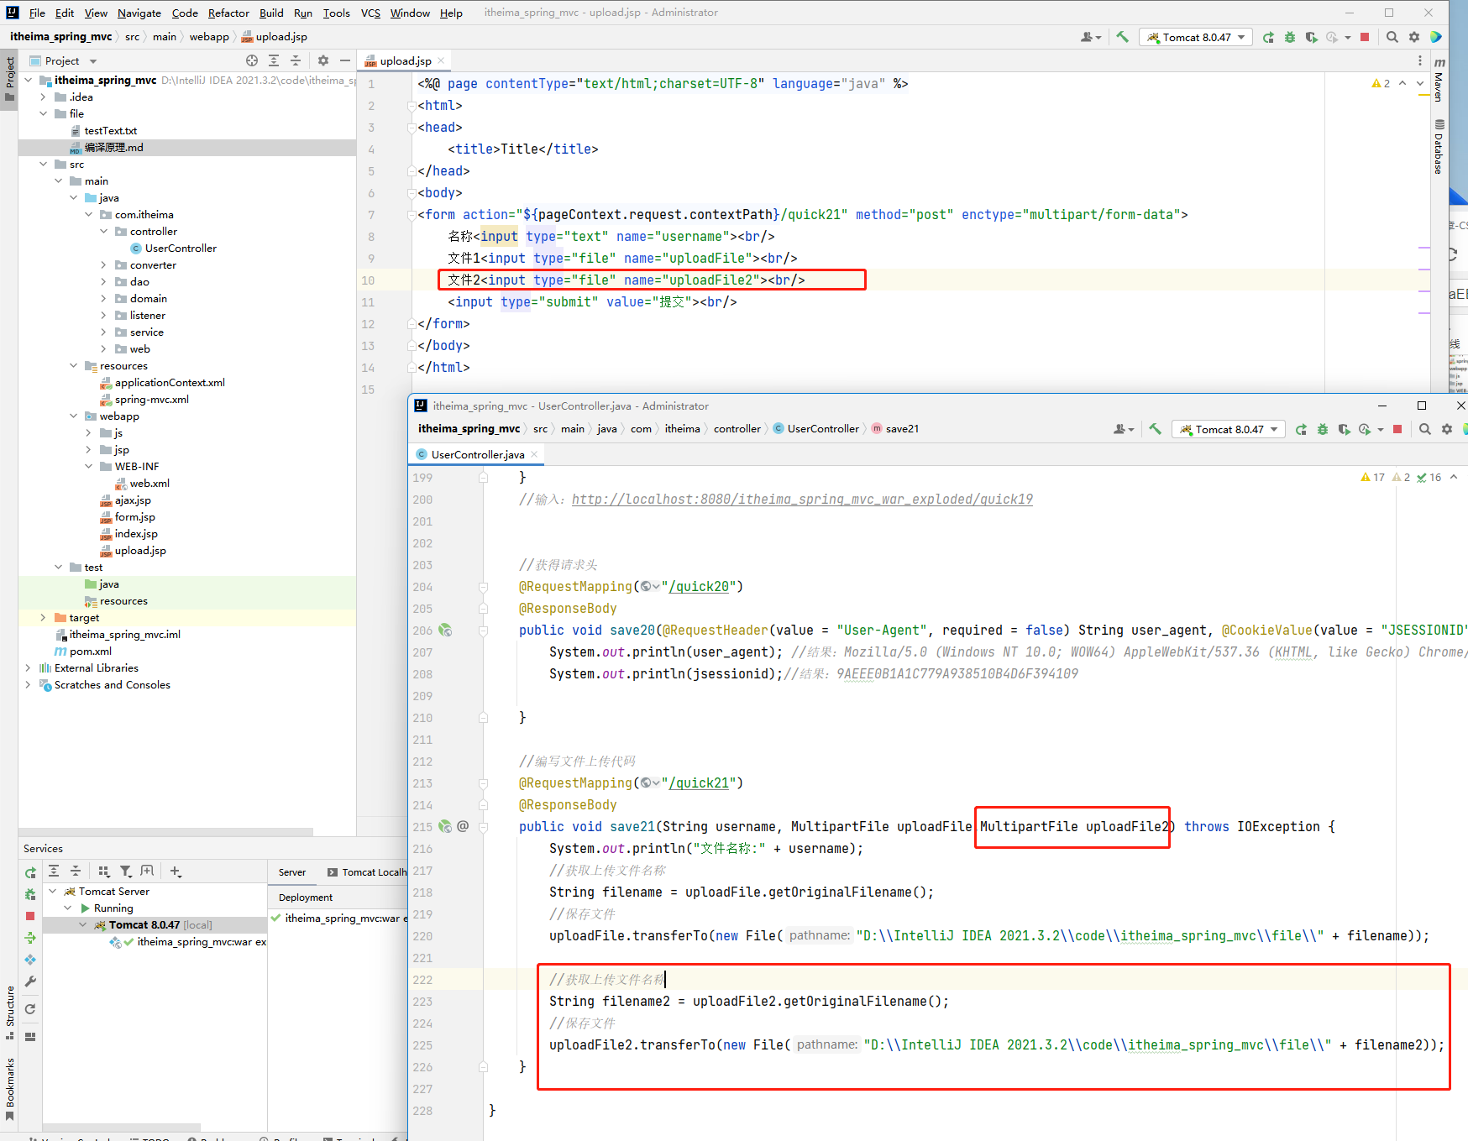This screenshot has height=1141, width=1468.
Task: Open the File menu
Action: (x=37, y=13)
